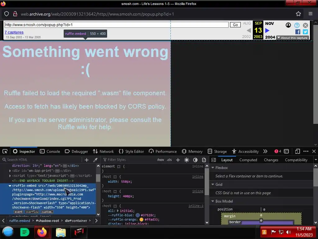Open site security info via padlock icon
Screen dimensions: 318x239
[x=15, y=14]
